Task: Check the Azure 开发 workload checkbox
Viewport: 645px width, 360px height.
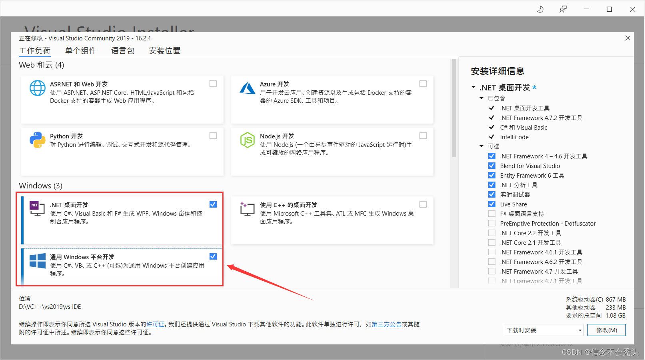Action: [x=423, y=84]
